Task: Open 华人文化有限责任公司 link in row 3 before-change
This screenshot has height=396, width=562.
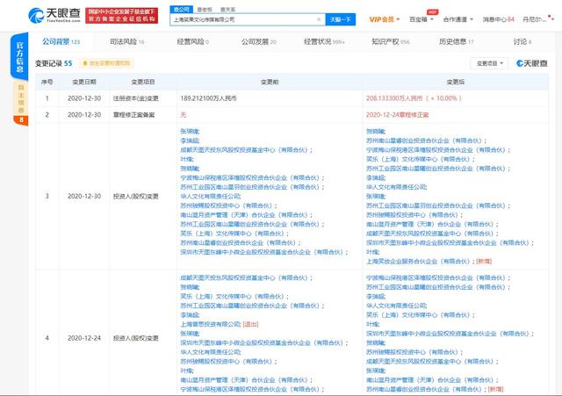Action: click(210, 197)
